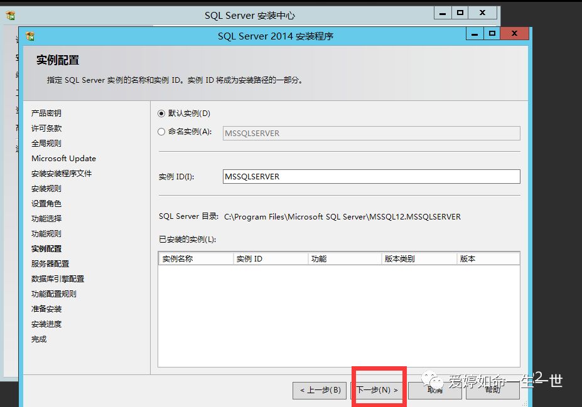
Task: Minimize the SQL Server 2014 安装程序 window
Action: 475,34
